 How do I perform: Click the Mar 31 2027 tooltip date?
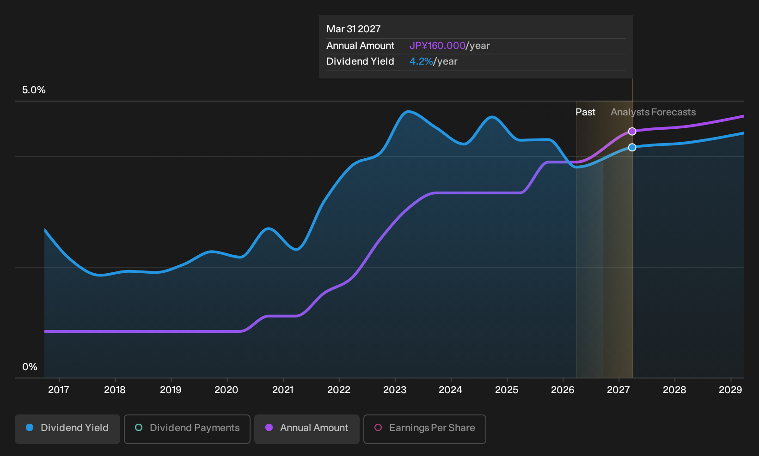[354, 29]
